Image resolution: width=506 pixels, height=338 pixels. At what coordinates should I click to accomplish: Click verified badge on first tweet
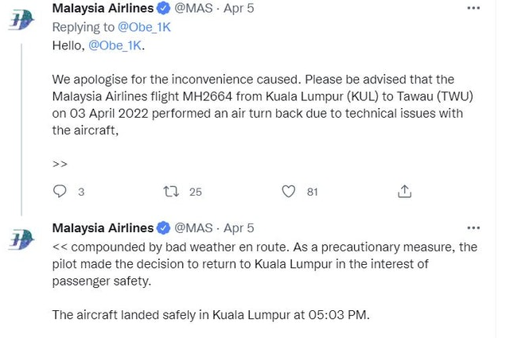163,9
